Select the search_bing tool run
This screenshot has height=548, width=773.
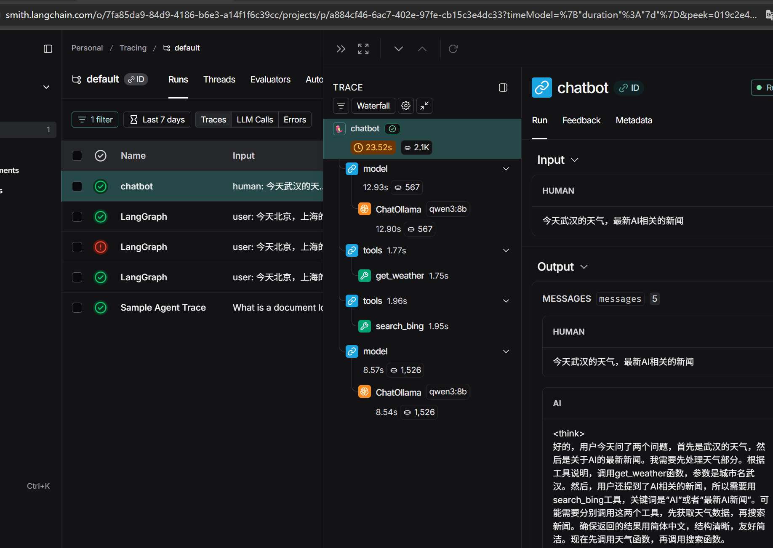pyautogui.click(x=399, y=326)
